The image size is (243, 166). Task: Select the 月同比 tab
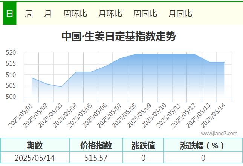(x=180, y=14)
